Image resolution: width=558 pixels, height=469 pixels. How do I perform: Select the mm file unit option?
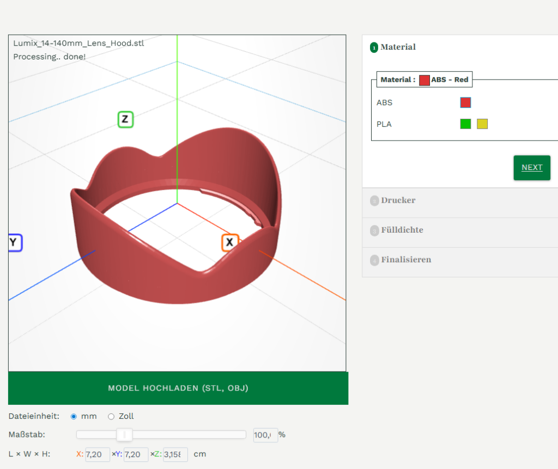click(x=74, y=417)
